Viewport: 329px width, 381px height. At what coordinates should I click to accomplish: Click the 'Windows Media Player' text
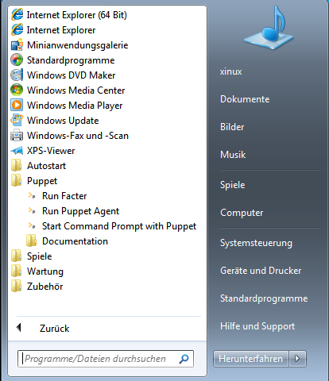75,106
